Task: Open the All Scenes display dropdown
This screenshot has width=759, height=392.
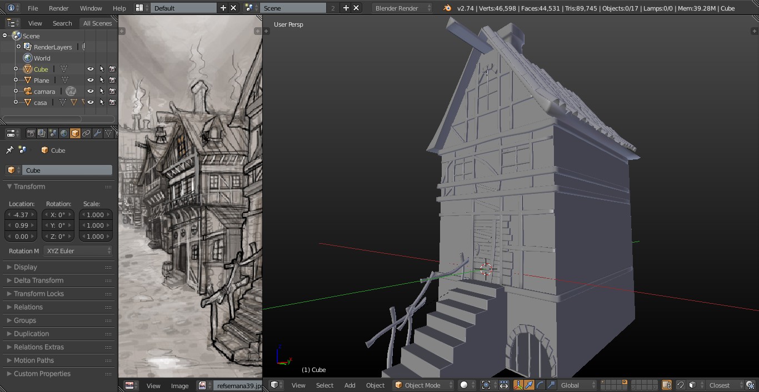Action: pyautogui.click(x=98, y=23)
